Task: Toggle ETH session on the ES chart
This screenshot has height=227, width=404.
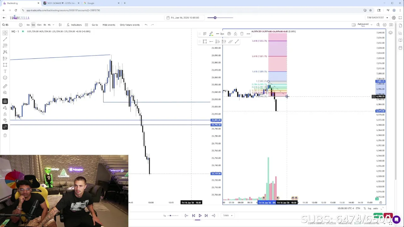Action: [358, 208]
